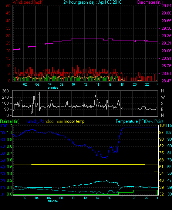The image size is (172, 210).
Task: Click the 29.94 barometer scale value
Action: click(166, 6)
